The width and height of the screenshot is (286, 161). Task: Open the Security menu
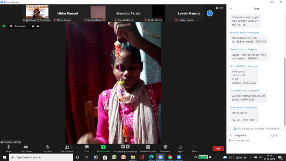pyautogui.click(x=47, y=149)
